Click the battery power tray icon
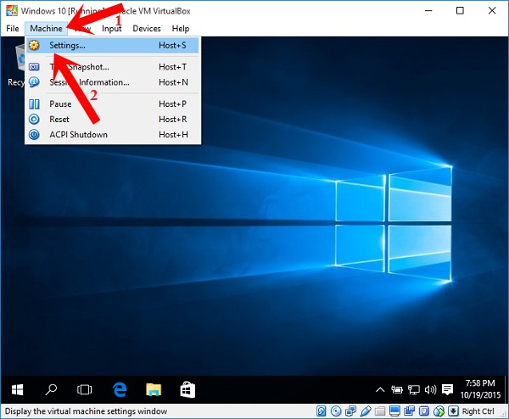The image size is (509, 419). coord(397,389)
